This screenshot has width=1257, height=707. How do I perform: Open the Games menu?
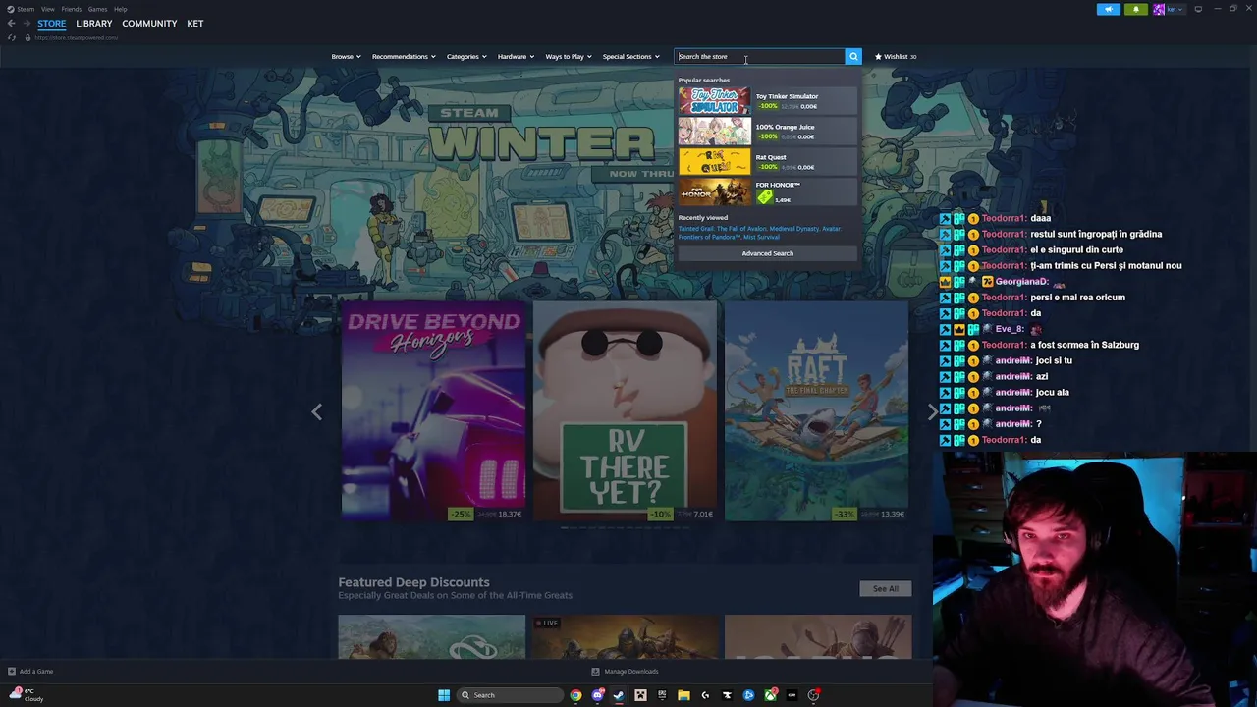click(x=97, y=9)
